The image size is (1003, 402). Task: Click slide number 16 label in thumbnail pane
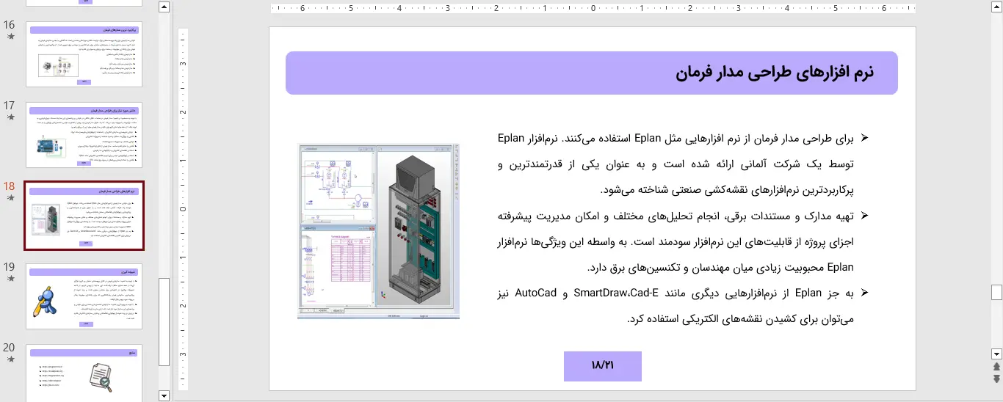coord(10,25)
